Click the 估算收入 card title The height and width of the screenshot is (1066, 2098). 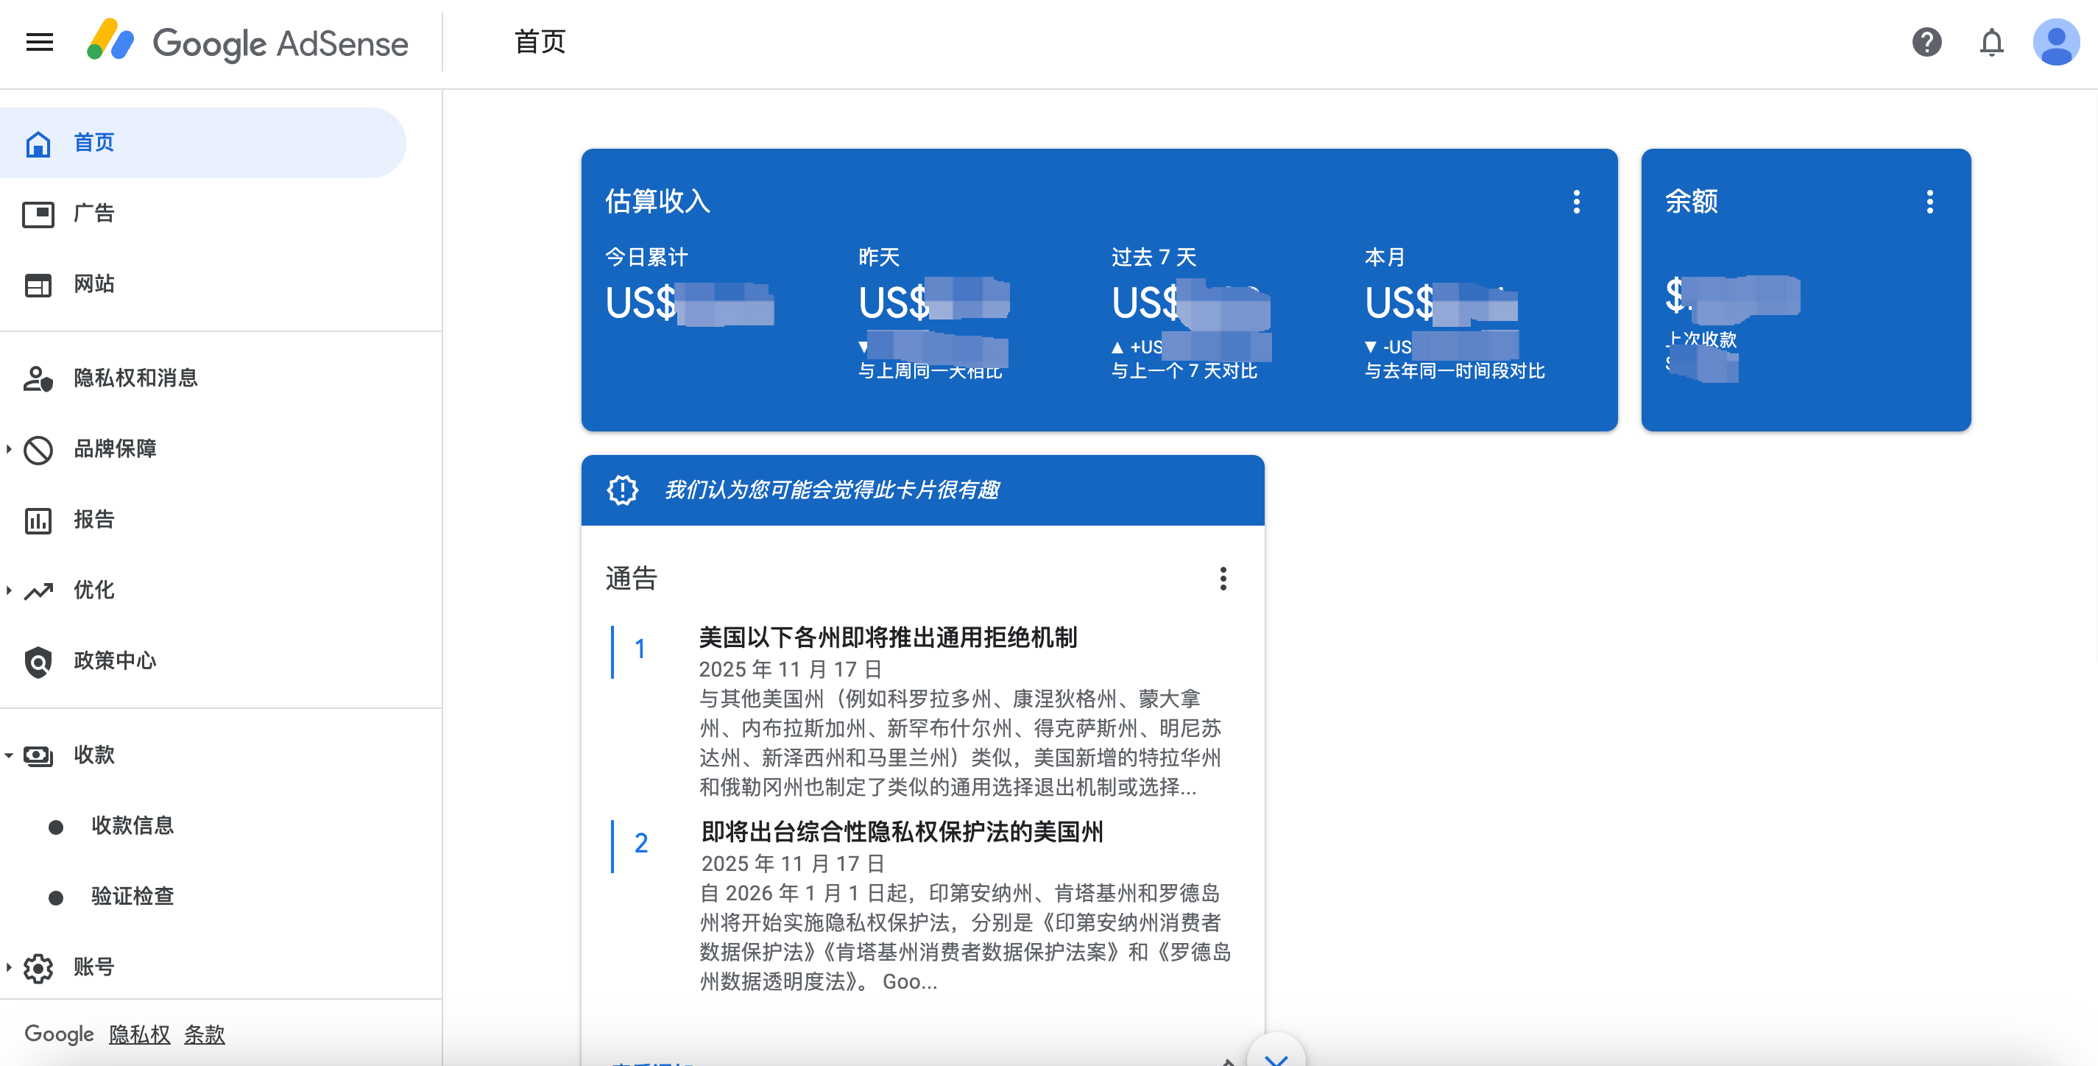point(657,201)
